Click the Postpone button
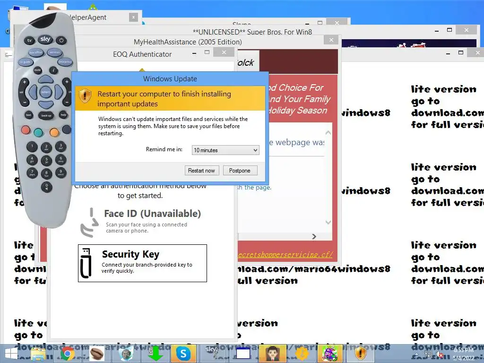484x363 pixels. click(x=240, y=170)
